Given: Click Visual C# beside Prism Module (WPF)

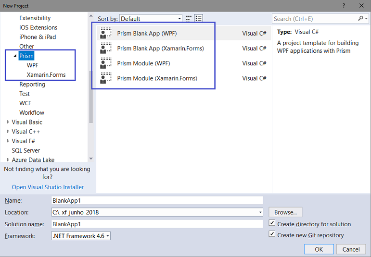Looking at the screenshot, I should tap(254, 63).
